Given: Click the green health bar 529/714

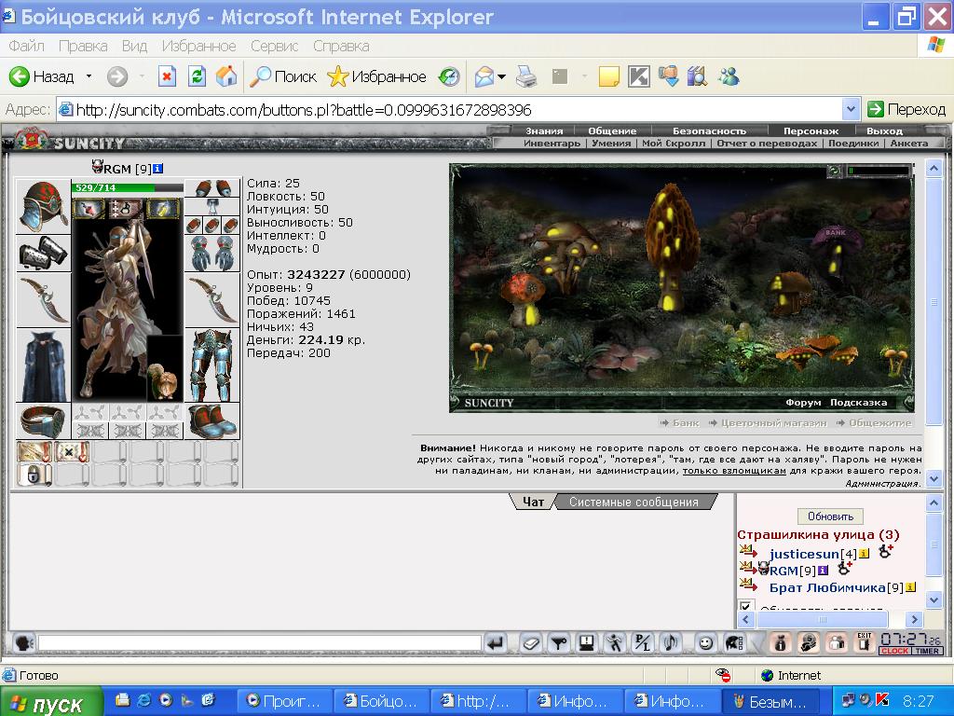Looking at the screenshot, I should pos(127,187).
